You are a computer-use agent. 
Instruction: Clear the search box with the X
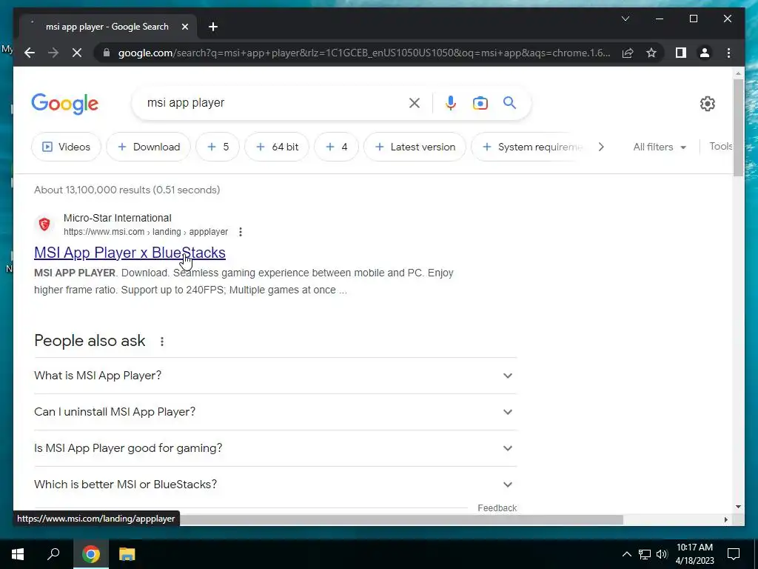[415, 103]
